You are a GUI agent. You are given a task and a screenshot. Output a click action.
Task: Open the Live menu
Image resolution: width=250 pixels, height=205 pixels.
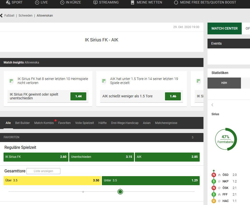(x=41, y=3)
